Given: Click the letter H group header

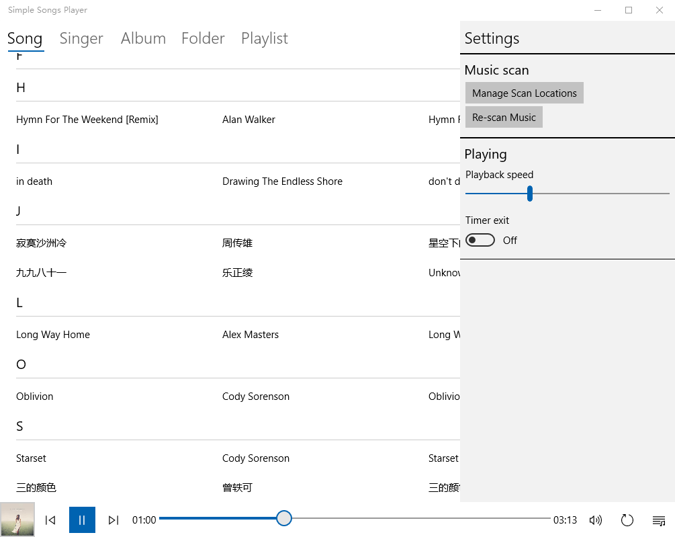Looking at the screenshot, I should tap(21, 87).
